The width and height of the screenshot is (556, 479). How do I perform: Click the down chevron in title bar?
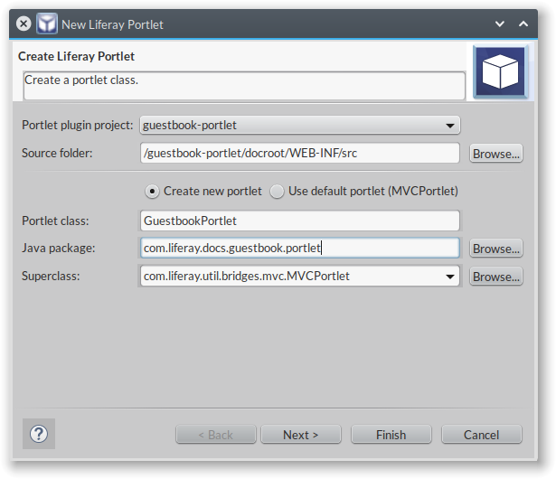tap(500, 24)
